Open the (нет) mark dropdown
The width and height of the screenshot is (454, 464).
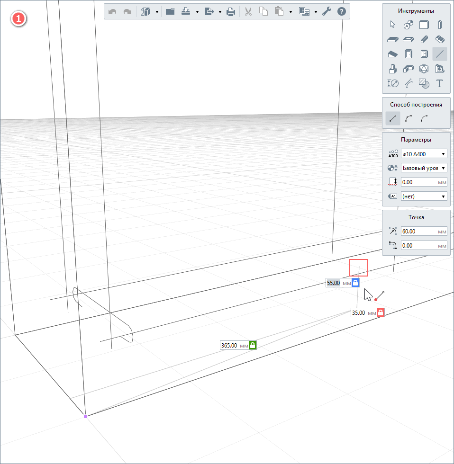point(424,196)
